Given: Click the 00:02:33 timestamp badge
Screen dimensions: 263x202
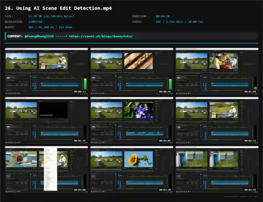Looking at the screenshot, I should [x=250, y=141].
